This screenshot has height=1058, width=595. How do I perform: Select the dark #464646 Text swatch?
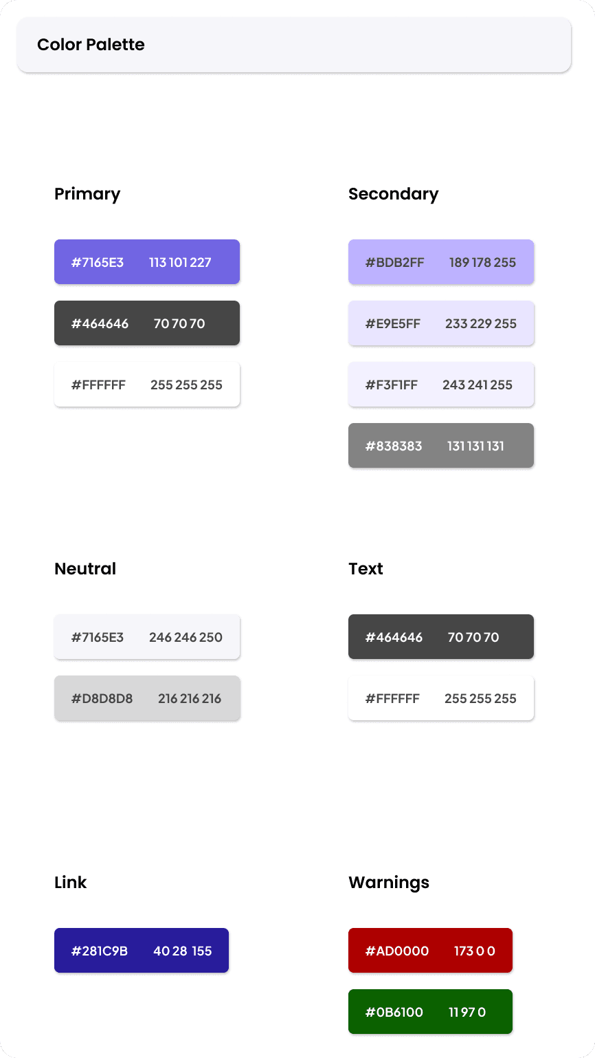440,636
